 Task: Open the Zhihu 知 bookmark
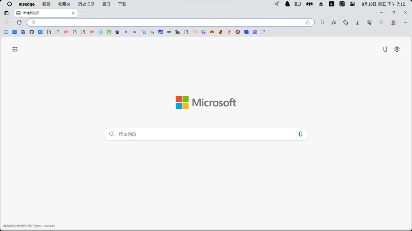click(15, 32)
